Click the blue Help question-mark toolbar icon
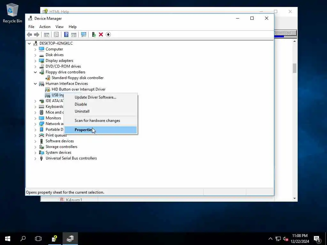This screenshot has height=245, width=327. click(x=66, y=34)
